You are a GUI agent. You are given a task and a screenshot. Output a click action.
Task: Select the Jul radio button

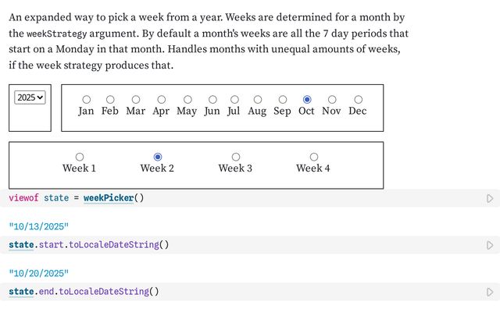(x=234, y=100)
